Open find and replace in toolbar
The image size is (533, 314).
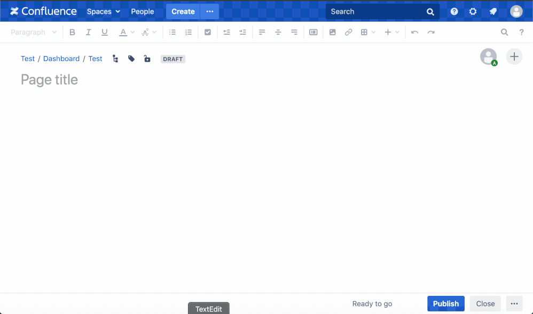[505, 32]
